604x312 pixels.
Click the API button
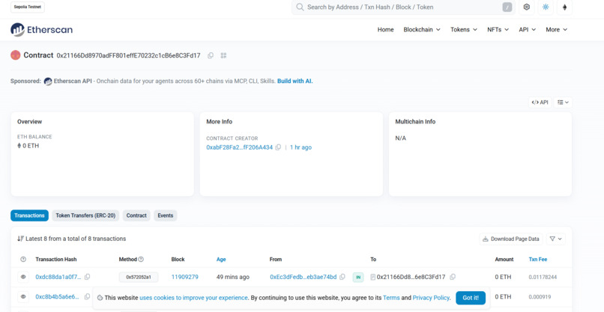click(540, 103)
